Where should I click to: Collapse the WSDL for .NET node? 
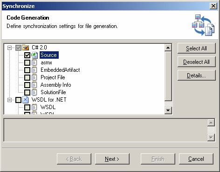pyautogui.click(x=9, y=100)
